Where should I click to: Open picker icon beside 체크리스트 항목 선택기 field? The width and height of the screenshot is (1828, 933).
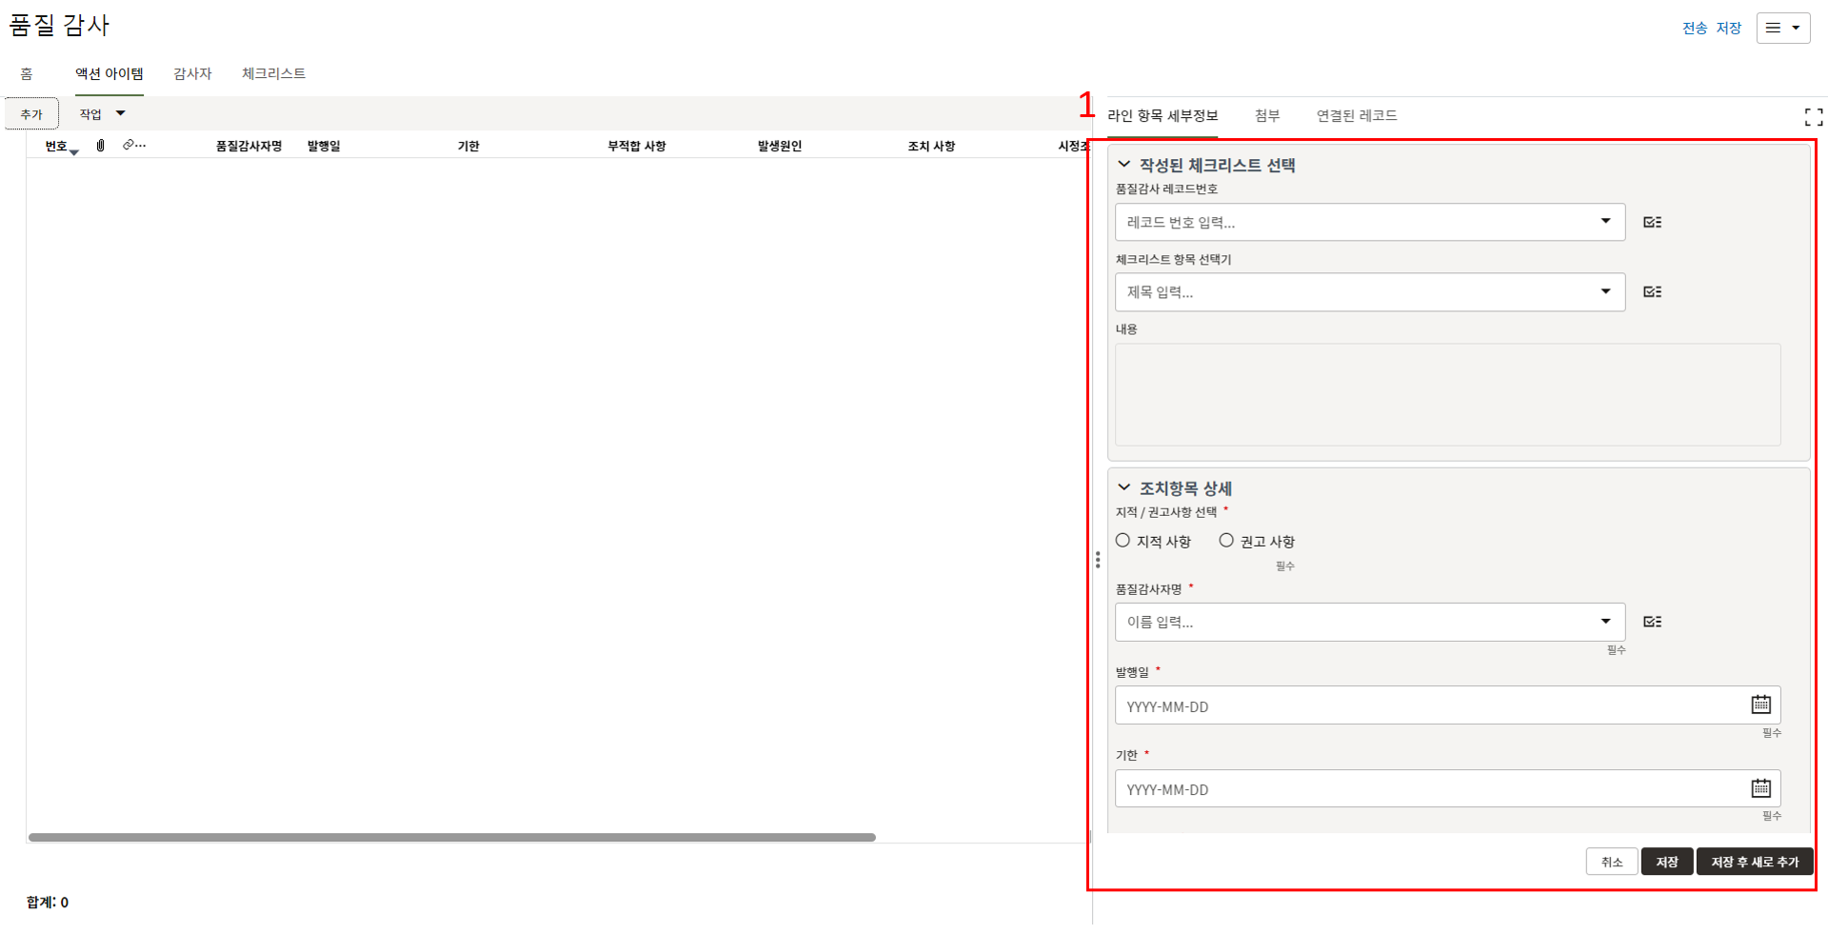(1652, 292)
